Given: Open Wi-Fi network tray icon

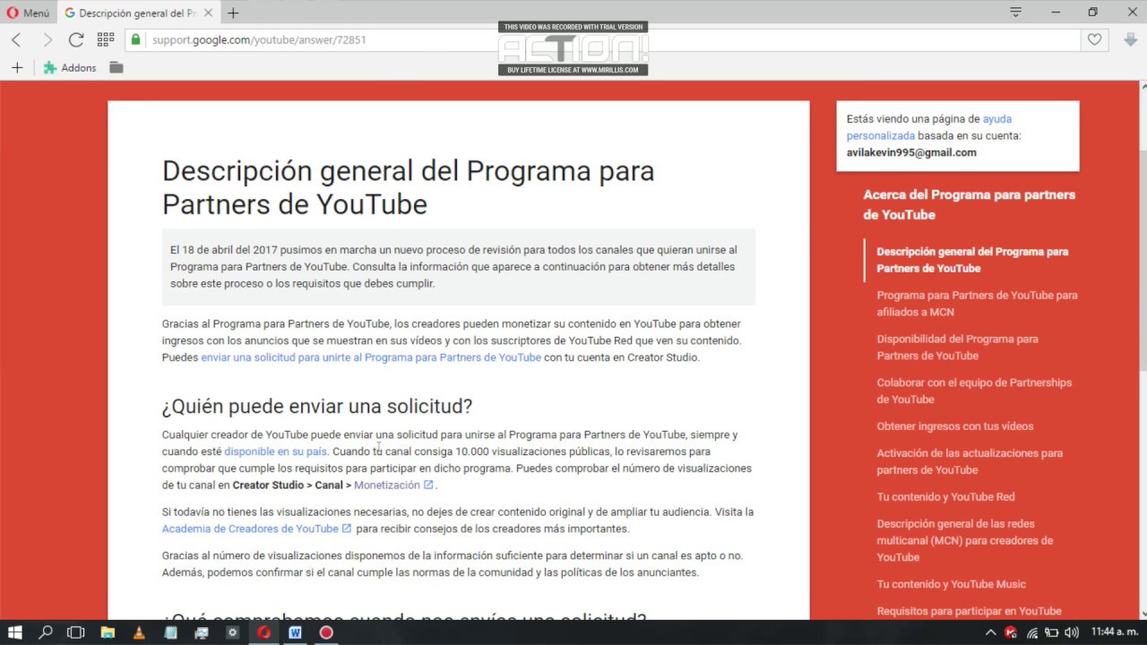Looking at the screenshot, I should pos(1031,632).
